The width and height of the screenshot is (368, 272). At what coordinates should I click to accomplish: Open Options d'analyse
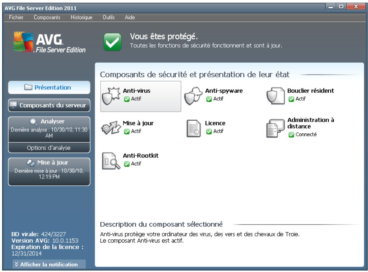(49, 147)
